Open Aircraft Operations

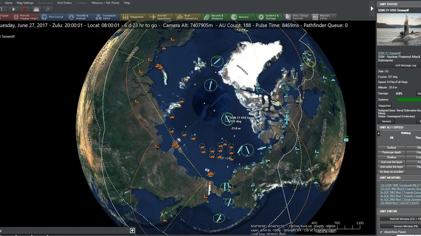(160, 17)
